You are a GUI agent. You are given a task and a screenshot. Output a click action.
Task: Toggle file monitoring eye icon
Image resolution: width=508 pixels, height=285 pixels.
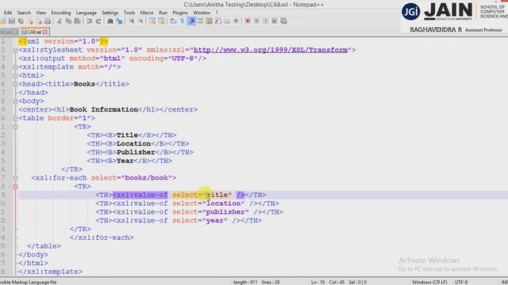(237, 21)
